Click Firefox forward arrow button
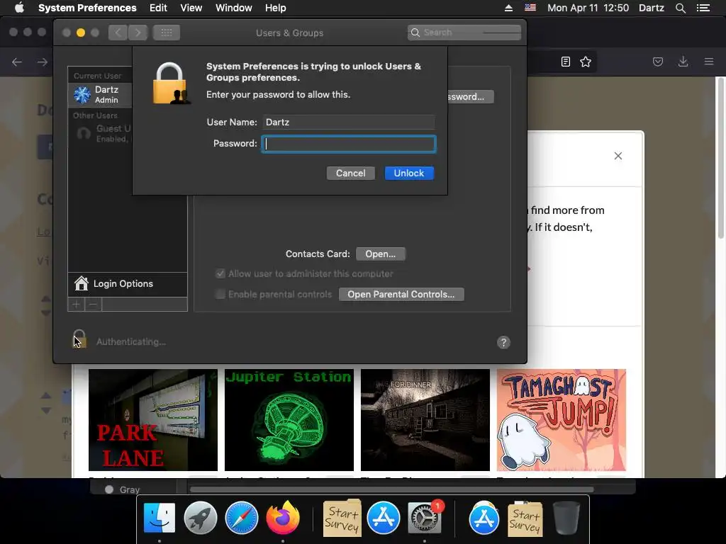Screen dimensions: 726x544 coord(43,62)
